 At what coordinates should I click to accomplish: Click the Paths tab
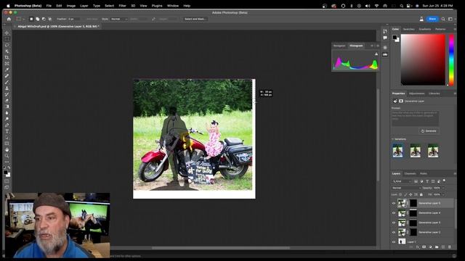pos(424,173)
